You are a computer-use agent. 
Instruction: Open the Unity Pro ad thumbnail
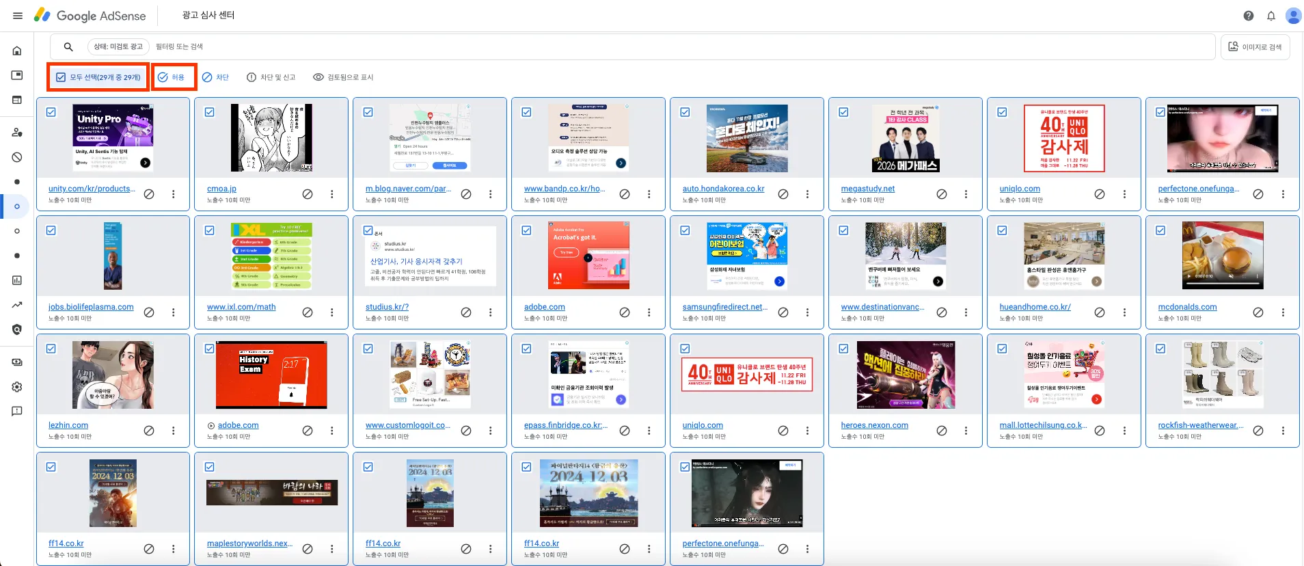point(113,138)
